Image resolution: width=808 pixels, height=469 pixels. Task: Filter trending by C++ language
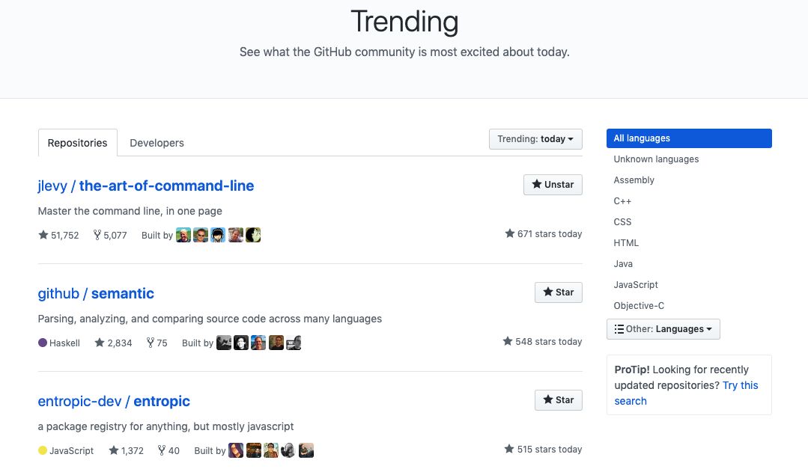click(x=622, y=201)
